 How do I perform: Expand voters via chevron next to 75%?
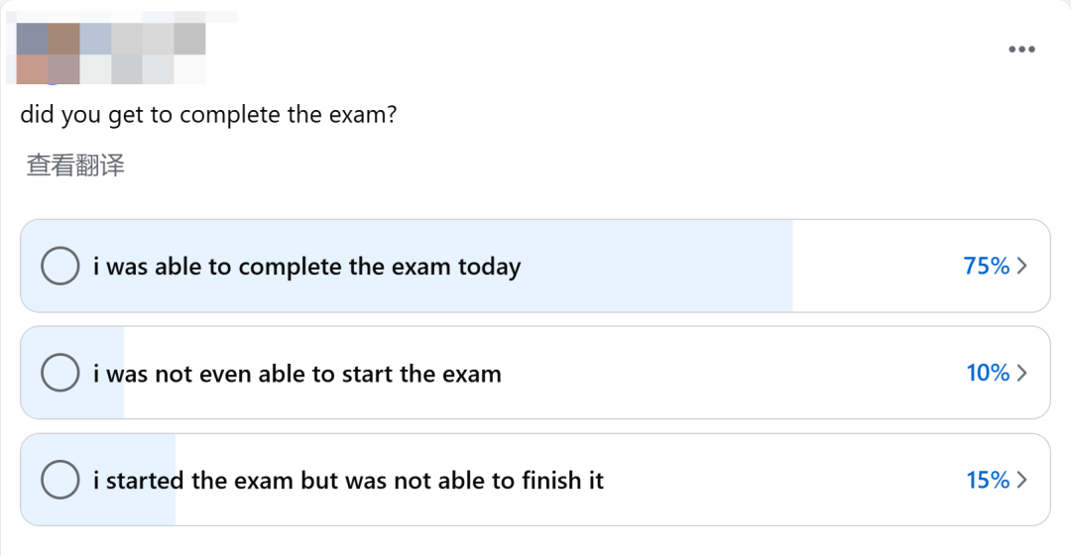click(1021, 266)
